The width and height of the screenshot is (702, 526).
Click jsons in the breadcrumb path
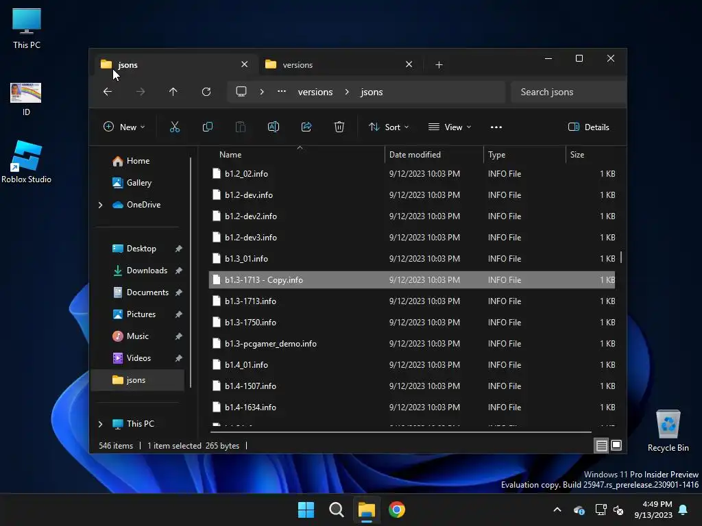click(372, 92)
